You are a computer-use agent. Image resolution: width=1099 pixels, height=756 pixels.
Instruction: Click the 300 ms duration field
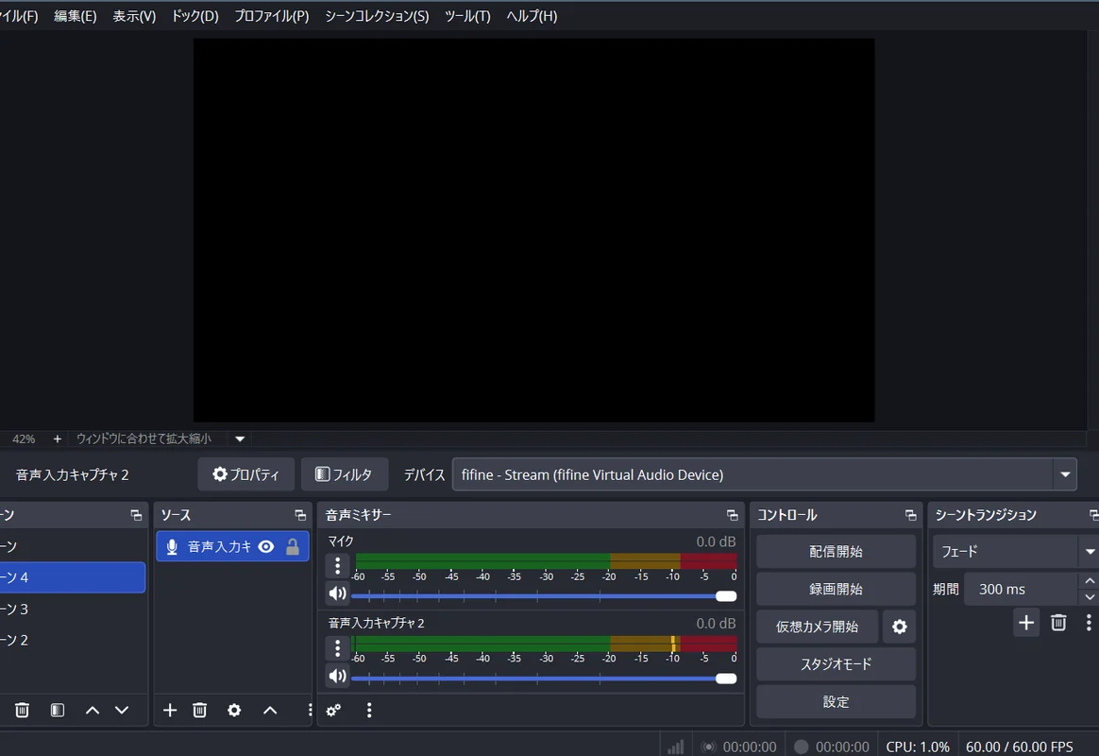tap(1021, 589)
